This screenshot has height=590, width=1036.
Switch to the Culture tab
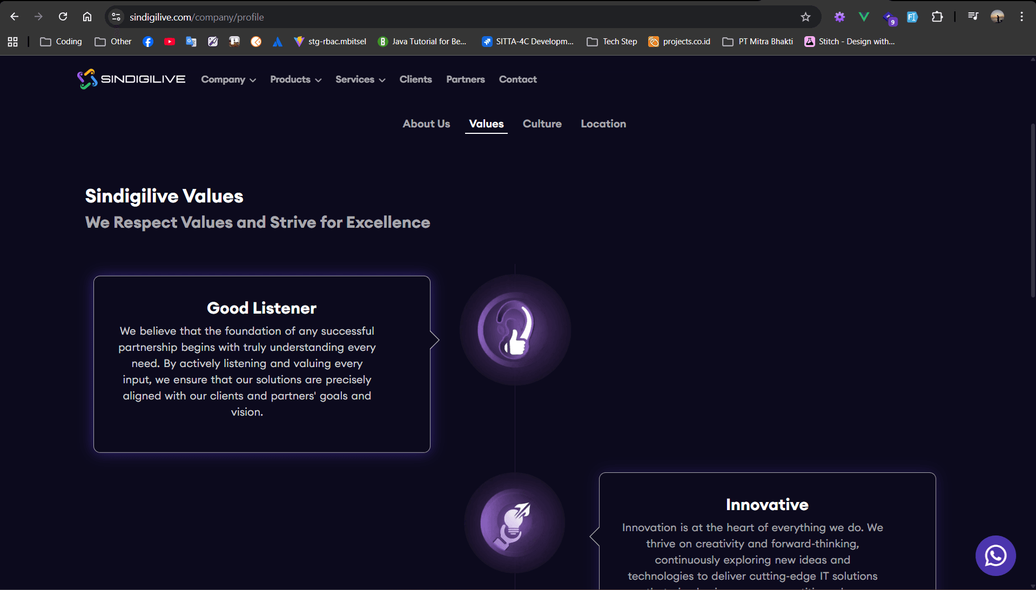click(542, 124)
